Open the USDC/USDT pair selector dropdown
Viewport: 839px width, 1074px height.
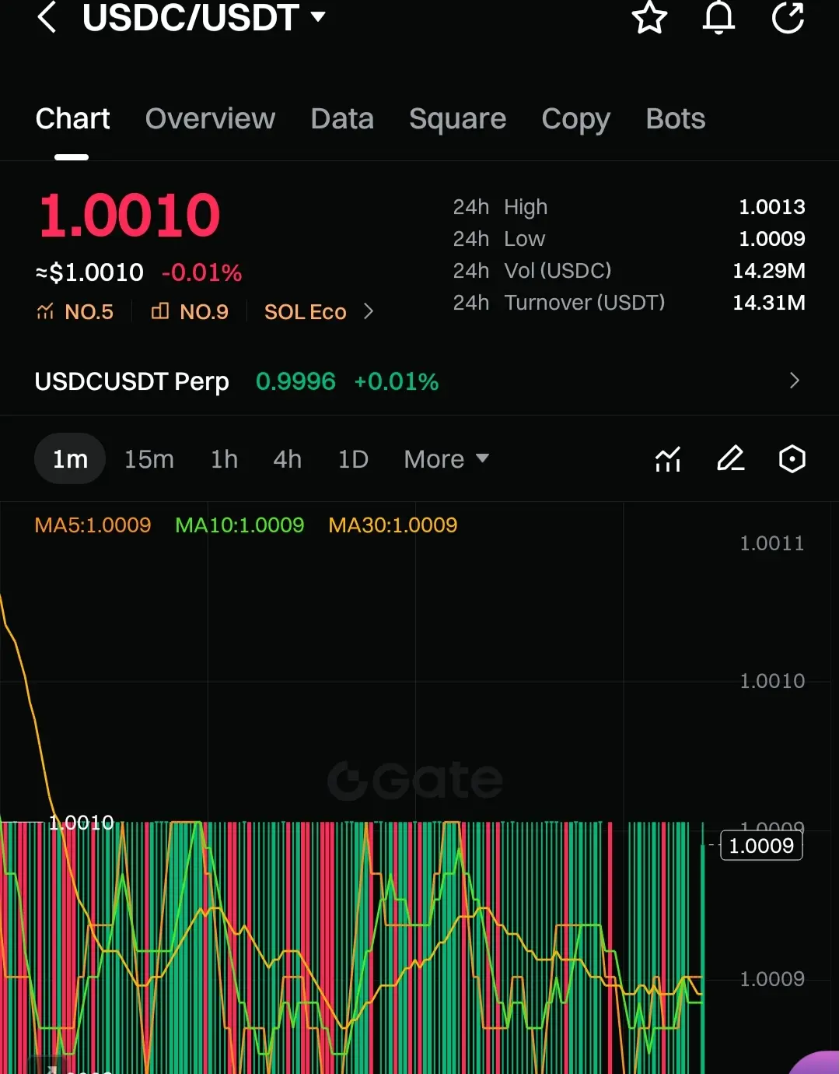pyautogui.click(x=204, y=17)
